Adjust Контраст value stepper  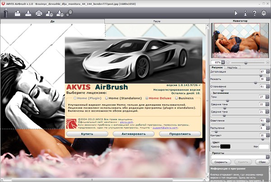pyautogui.click(x=268, y=135)
